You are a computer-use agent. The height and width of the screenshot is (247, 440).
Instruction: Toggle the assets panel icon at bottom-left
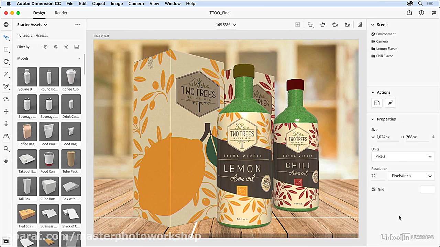pyautogui.click(x=6, y=241)
